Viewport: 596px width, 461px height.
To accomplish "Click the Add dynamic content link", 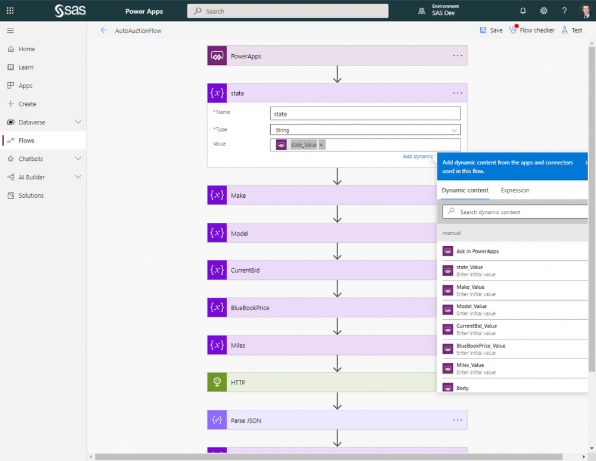I will point(418,156).
